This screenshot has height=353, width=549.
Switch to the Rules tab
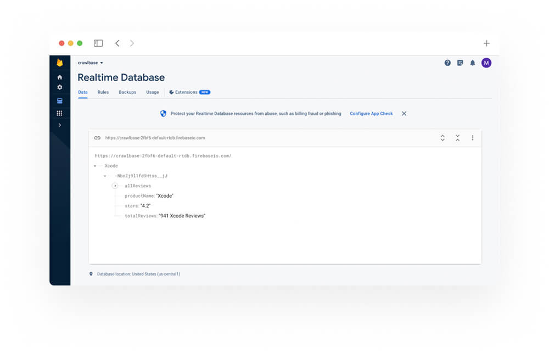point(103,92)
